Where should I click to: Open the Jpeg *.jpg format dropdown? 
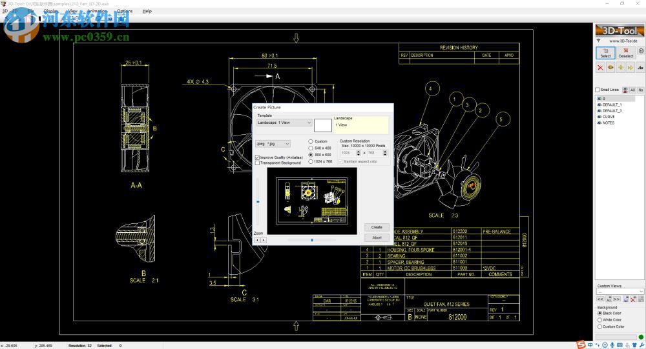[273, 144]
